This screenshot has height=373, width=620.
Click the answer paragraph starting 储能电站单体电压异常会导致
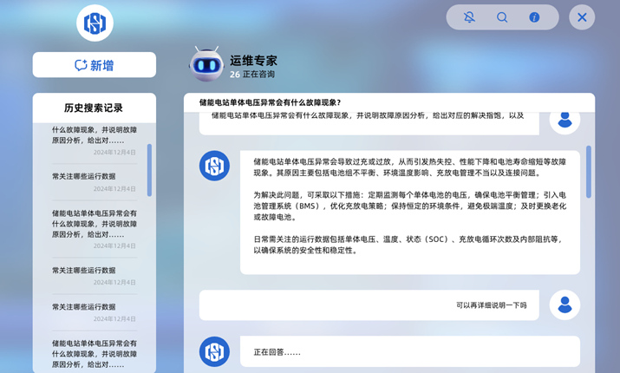[x=409, y=167]
